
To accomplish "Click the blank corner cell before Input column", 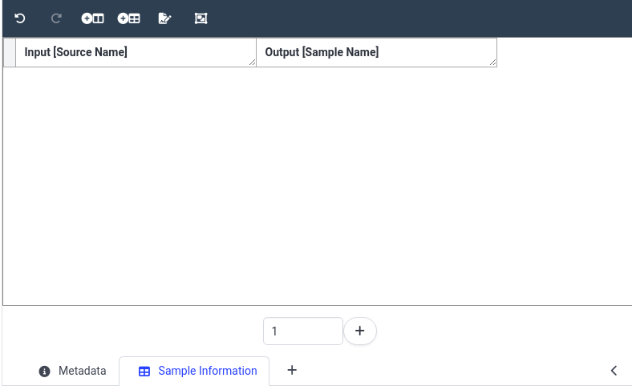I will (x=10, y=52).
